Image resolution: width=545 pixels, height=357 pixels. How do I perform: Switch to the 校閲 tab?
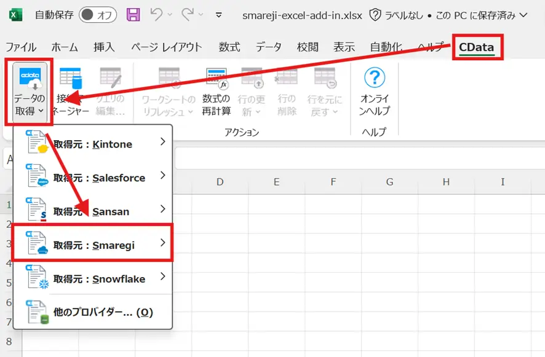click(x=308, y=47)
